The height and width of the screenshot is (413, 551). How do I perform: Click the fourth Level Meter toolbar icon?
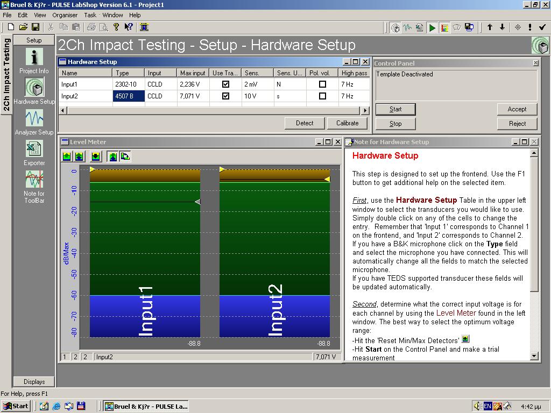click(x=112, y=156)
